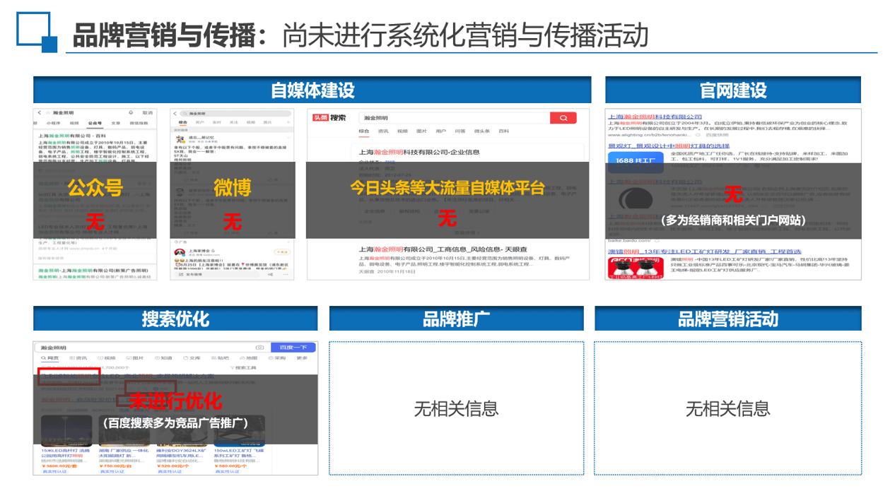Open the 澳镭照明 13年专注LED工矿灯 result link
The image size is (895, 503).
(704, 251)
